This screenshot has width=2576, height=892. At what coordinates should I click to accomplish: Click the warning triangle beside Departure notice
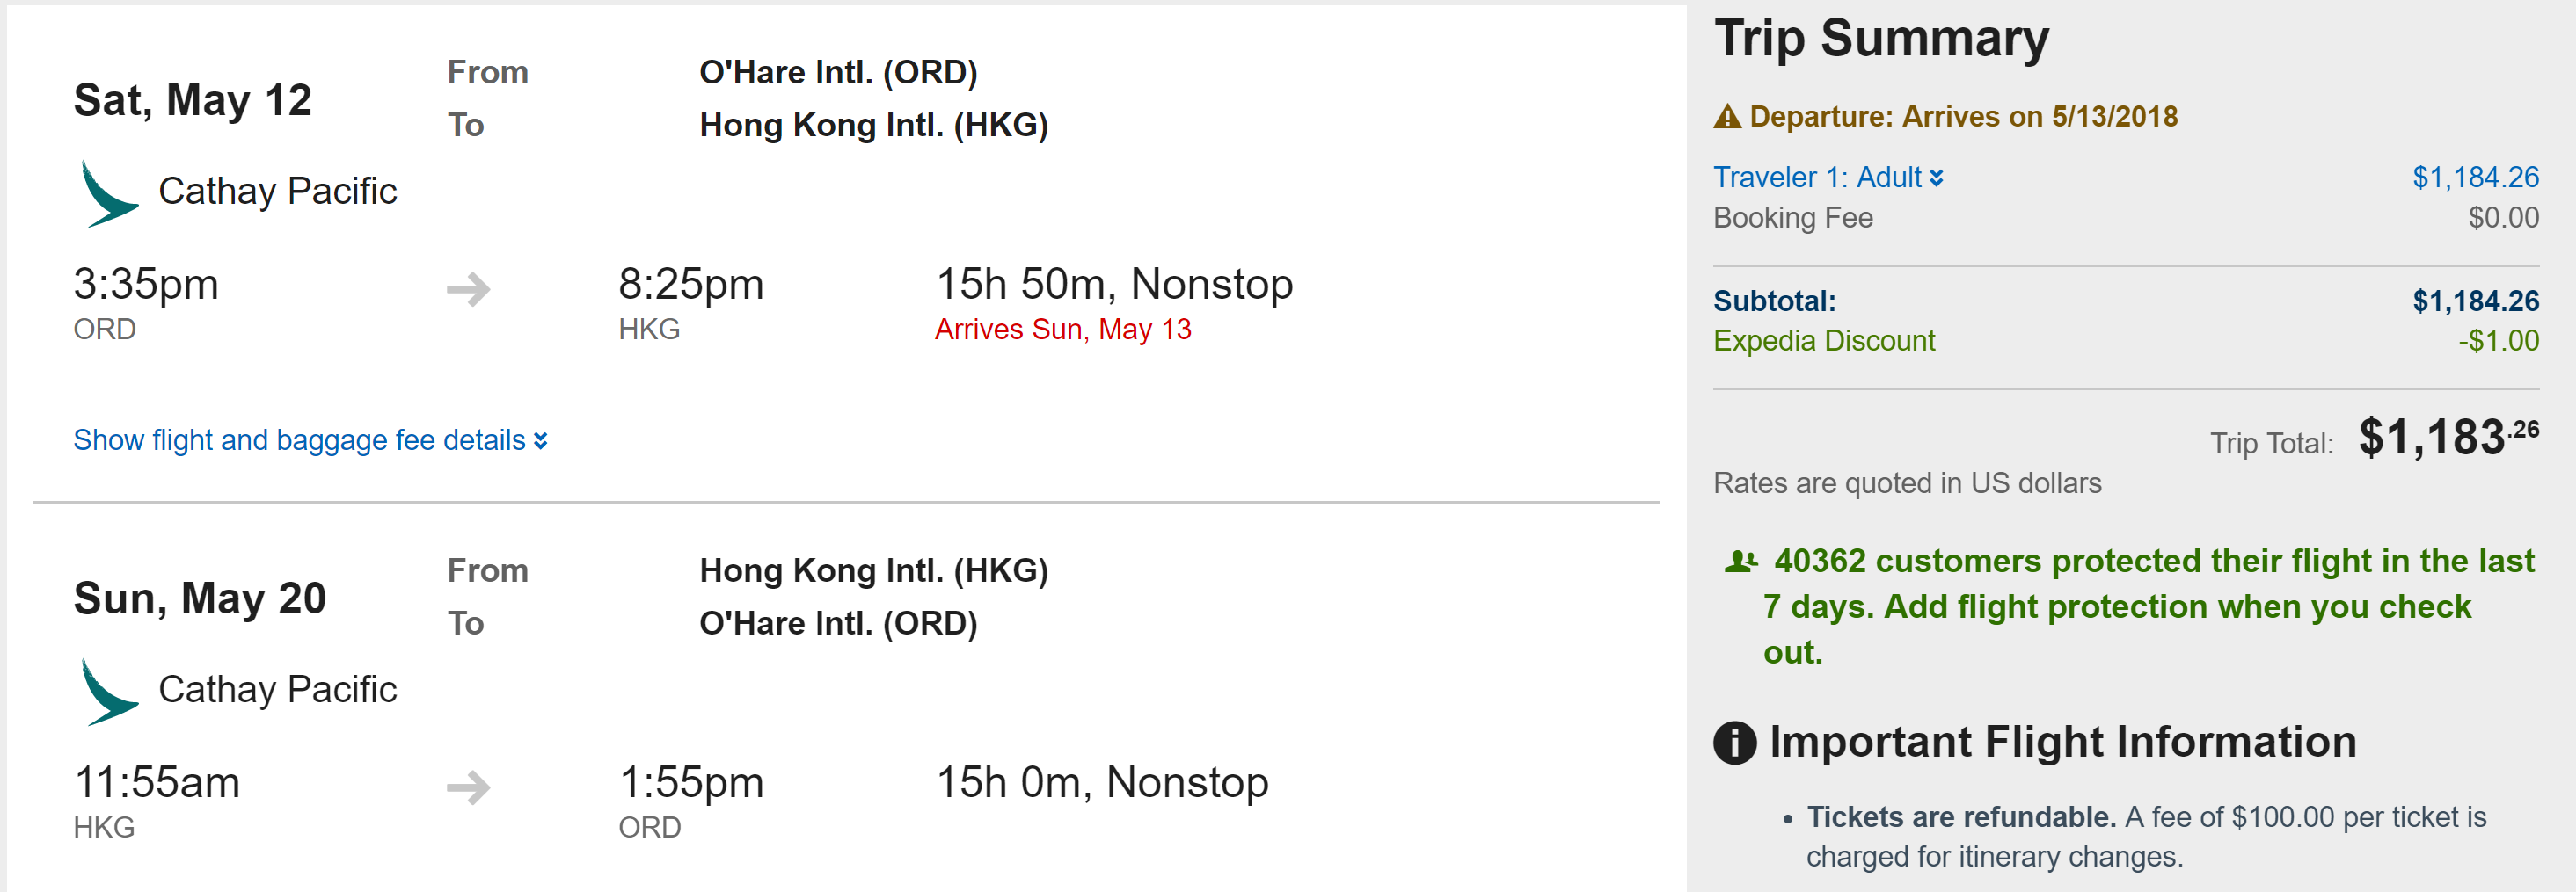coord(1727,118)
